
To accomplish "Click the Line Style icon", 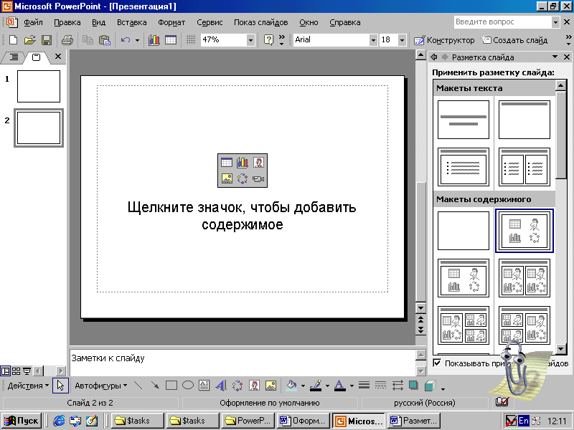I will (364, 385).
